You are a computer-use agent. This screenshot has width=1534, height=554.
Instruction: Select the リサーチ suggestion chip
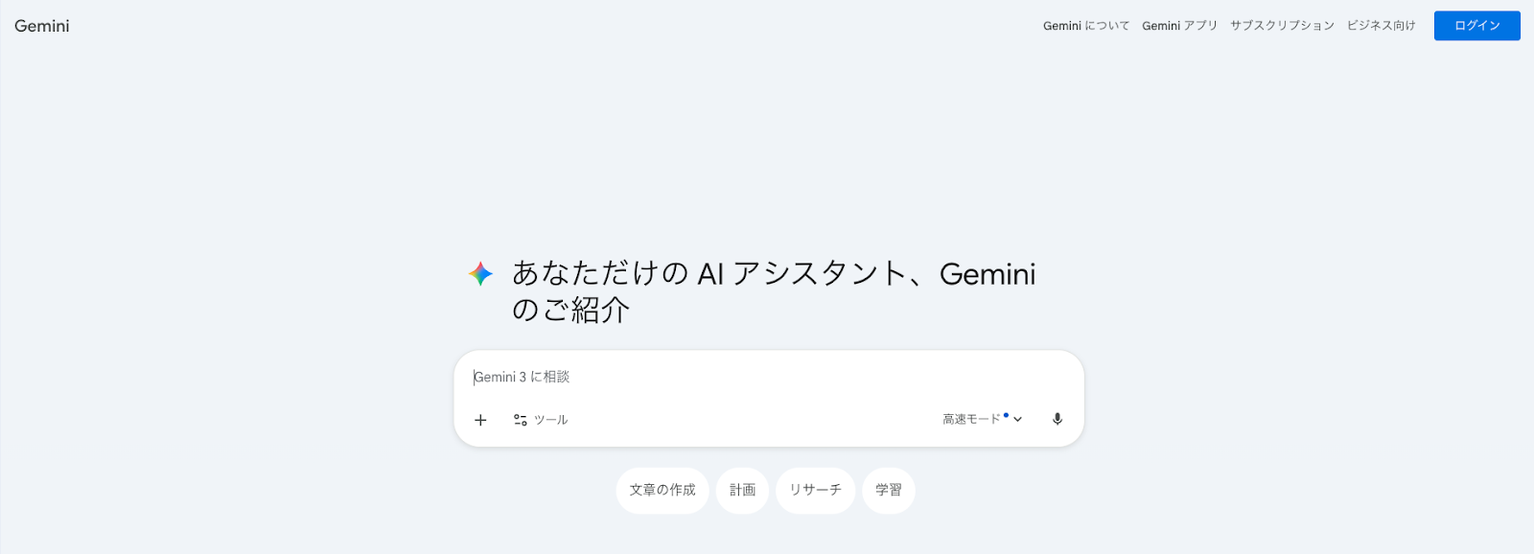[814, 490]
